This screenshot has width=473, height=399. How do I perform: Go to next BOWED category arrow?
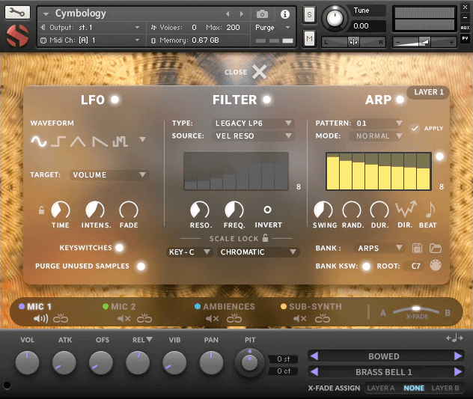click(457, 356)
